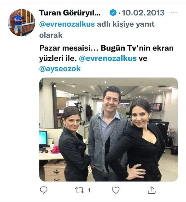186x202 pixels.
Task: Click "yüzleri ile." in the tweet body
Action: 58,58
